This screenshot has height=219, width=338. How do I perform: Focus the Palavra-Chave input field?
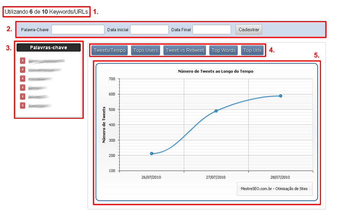(78, 30)
